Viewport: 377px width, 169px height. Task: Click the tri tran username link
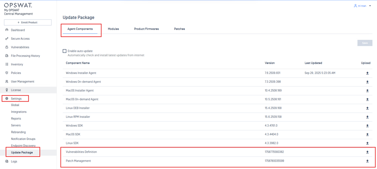(362, 6)
